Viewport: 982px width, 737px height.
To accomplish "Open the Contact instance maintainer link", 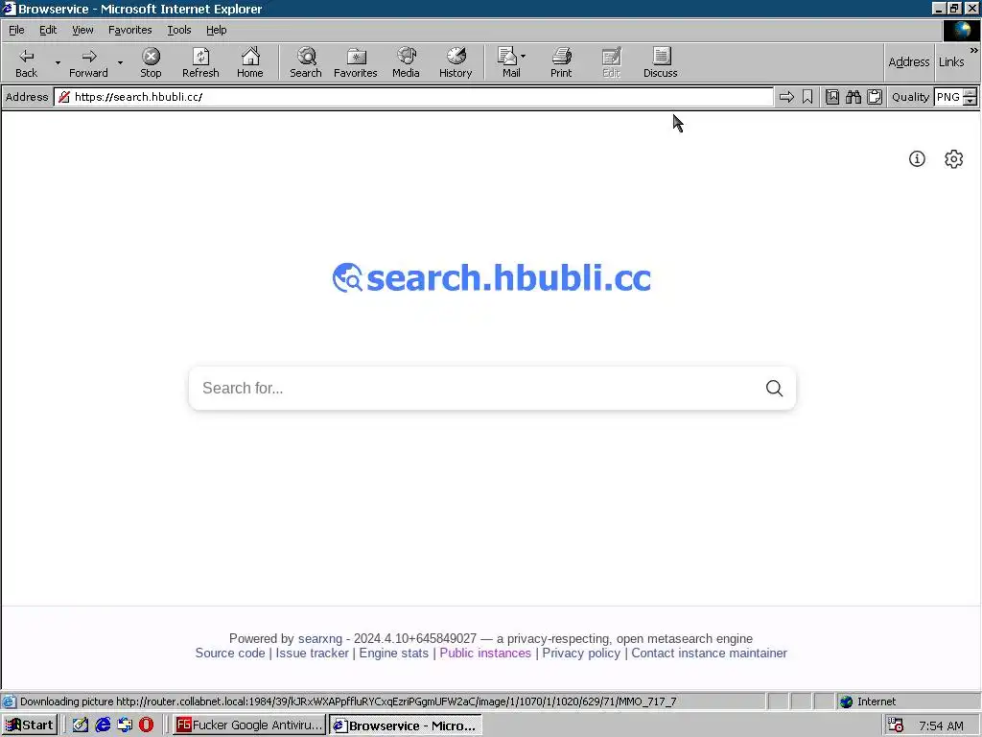I will [709, 653].
